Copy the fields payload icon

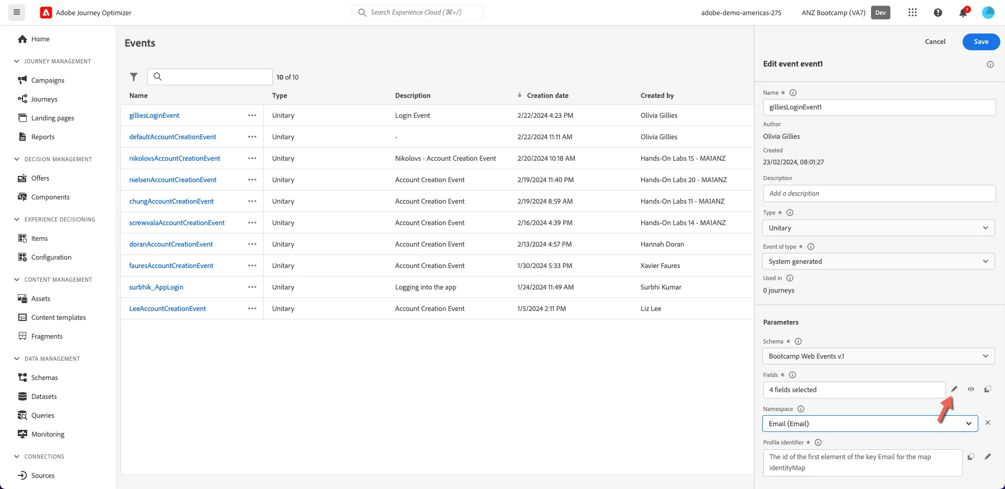pos(988,389)
